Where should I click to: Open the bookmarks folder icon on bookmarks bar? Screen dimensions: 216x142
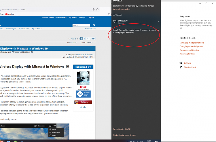(109, 14)
